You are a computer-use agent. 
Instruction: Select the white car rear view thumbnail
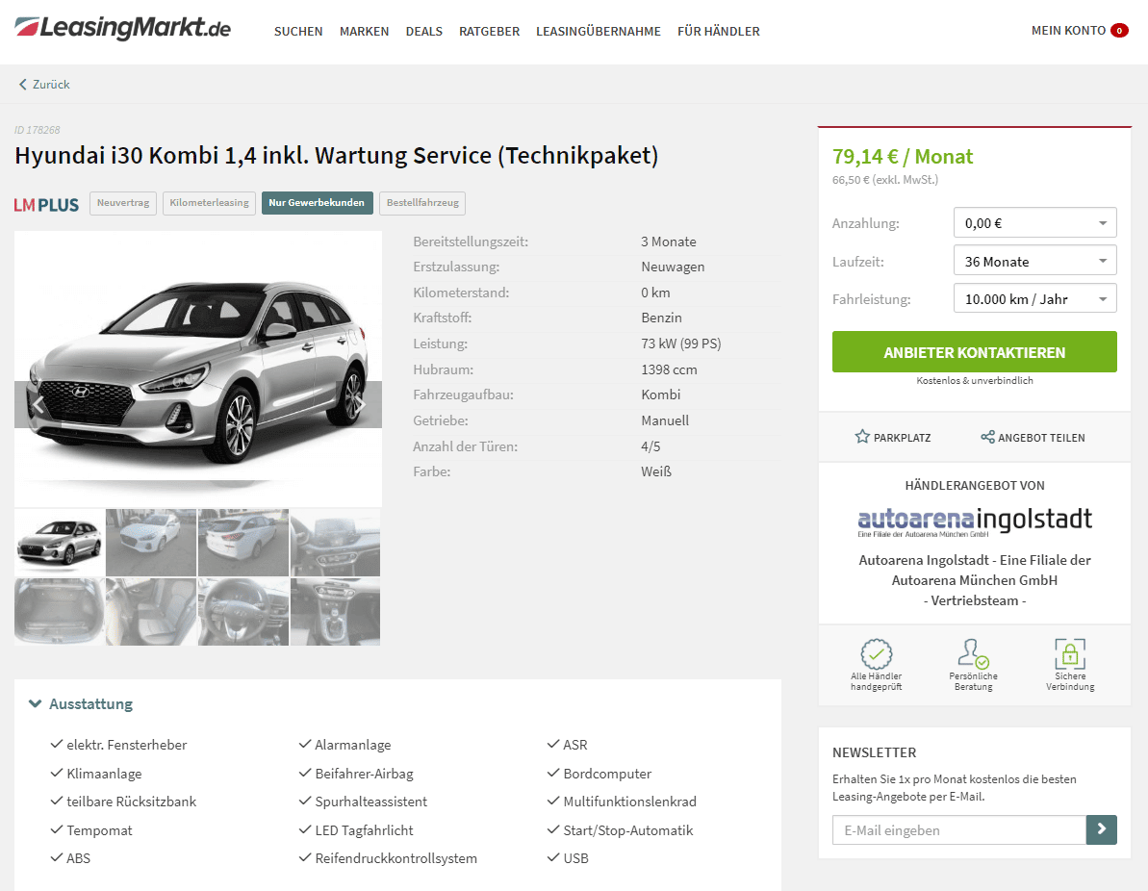[x=243, y=543]
